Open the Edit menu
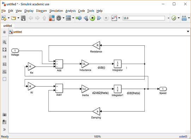The width and height of the screenshot is (191, 139). tap(11, 11)
